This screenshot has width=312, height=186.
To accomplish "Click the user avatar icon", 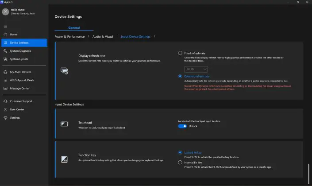I will pyautogui.click(x=5, y=12).
